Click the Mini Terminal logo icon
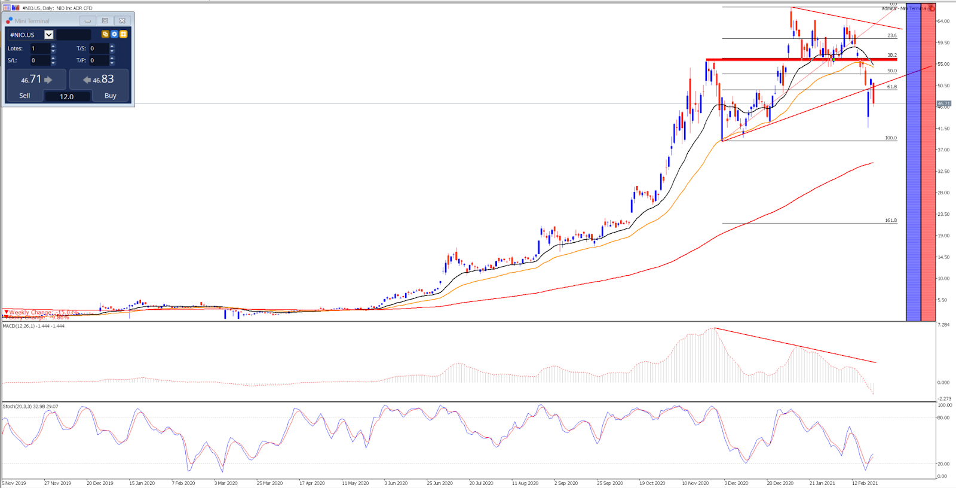Viewport: 956px width, 488px height. click(9, 20)
